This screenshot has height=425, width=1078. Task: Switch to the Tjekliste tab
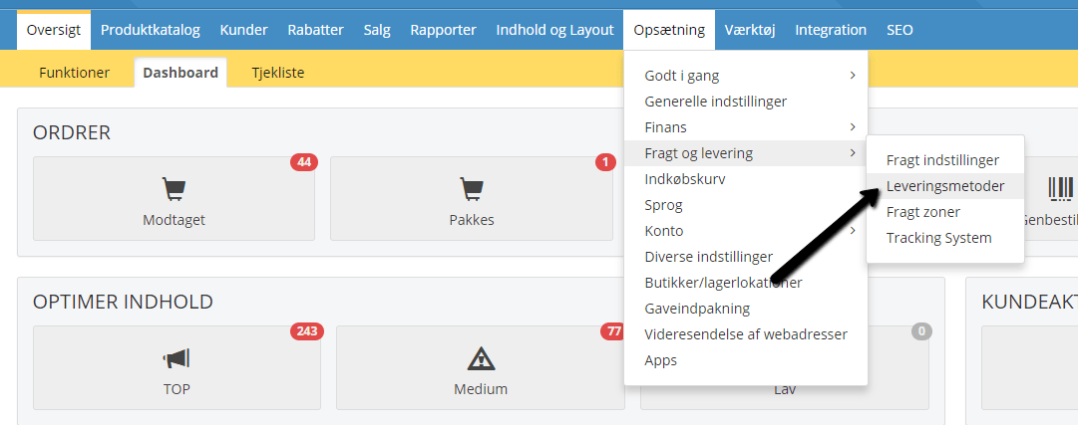pyautogui.click(x=278, y=72)
